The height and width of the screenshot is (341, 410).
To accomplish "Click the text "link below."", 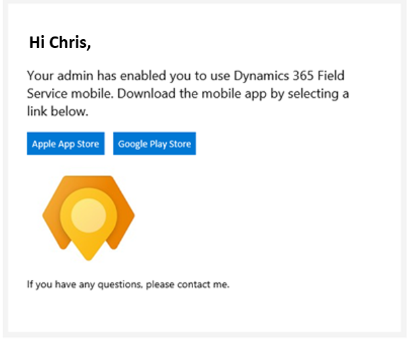I will pyautogui.click(x=57, y=111).
